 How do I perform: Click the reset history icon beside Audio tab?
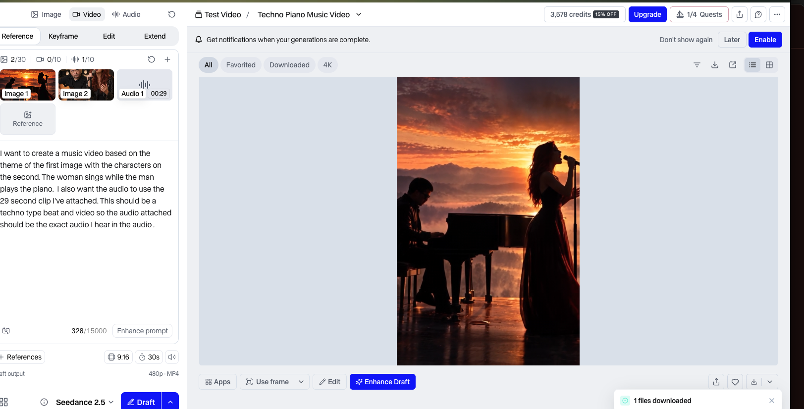pos(172,14)
